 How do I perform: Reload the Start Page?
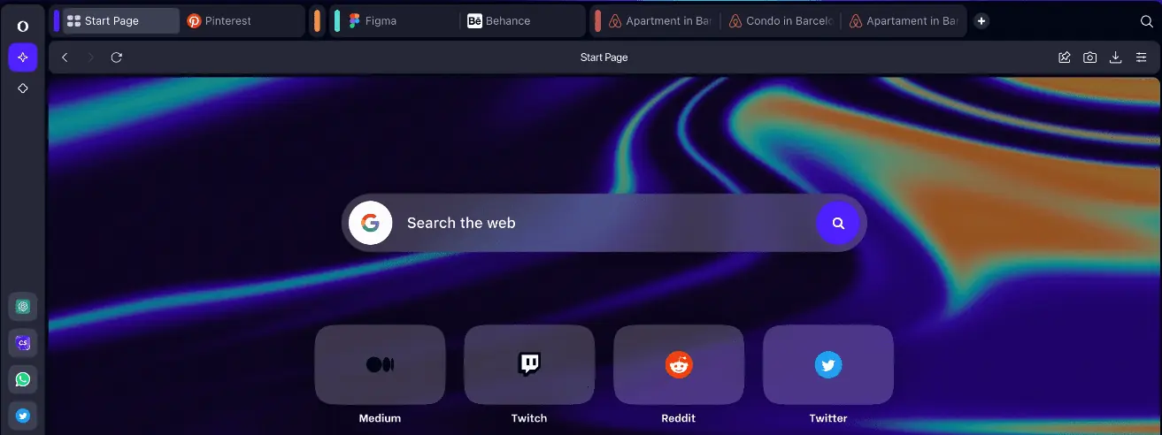click(116, 57)
